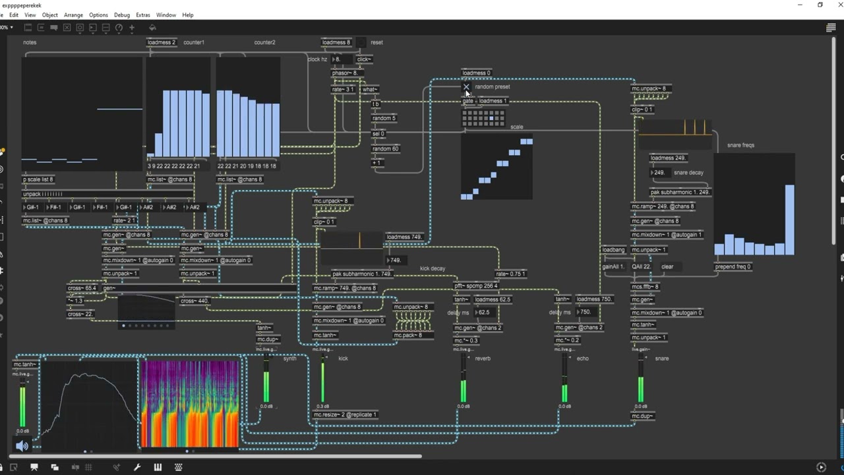Click the counter2 multislider
Image resolution: width=844 pixels, height=475 pixels.
tap(248, 107)
